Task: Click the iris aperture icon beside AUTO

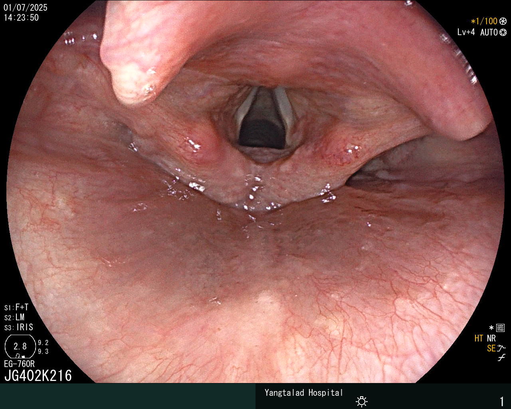Action: [x=503, y=32]
